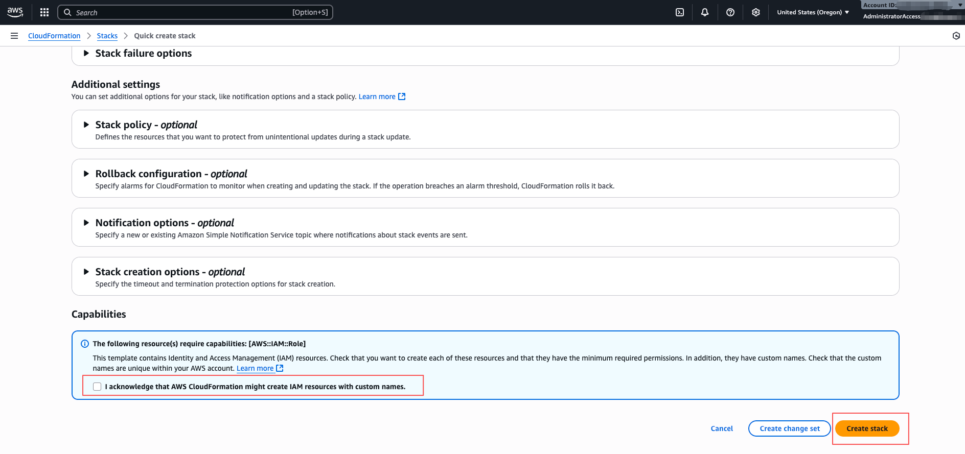Viewport: 965px width, 454px height.
Task: Check the IAM resources acknowledgement checkbox
Action: click(x=97, y=387)
